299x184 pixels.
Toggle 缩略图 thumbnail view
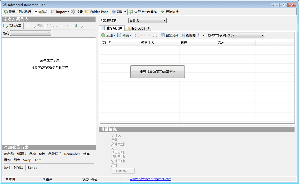pyautogui.click(x=188, y=35)
